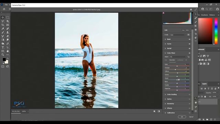Toggle Color Grading panel visibility eye

189,94
